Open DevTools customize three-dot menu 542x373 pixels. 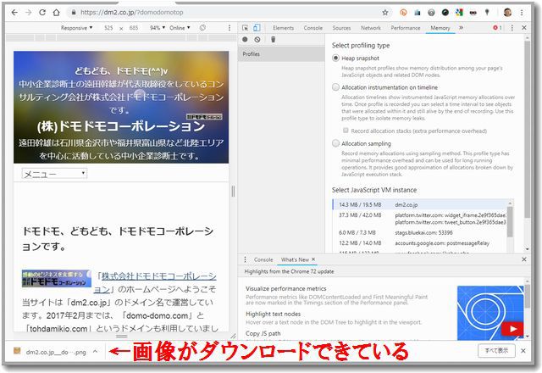pyautogui.click(x=512, y=28)
